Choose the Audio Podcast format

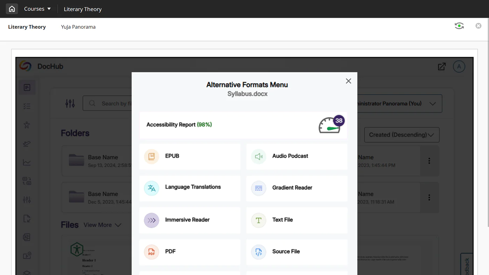297,156
